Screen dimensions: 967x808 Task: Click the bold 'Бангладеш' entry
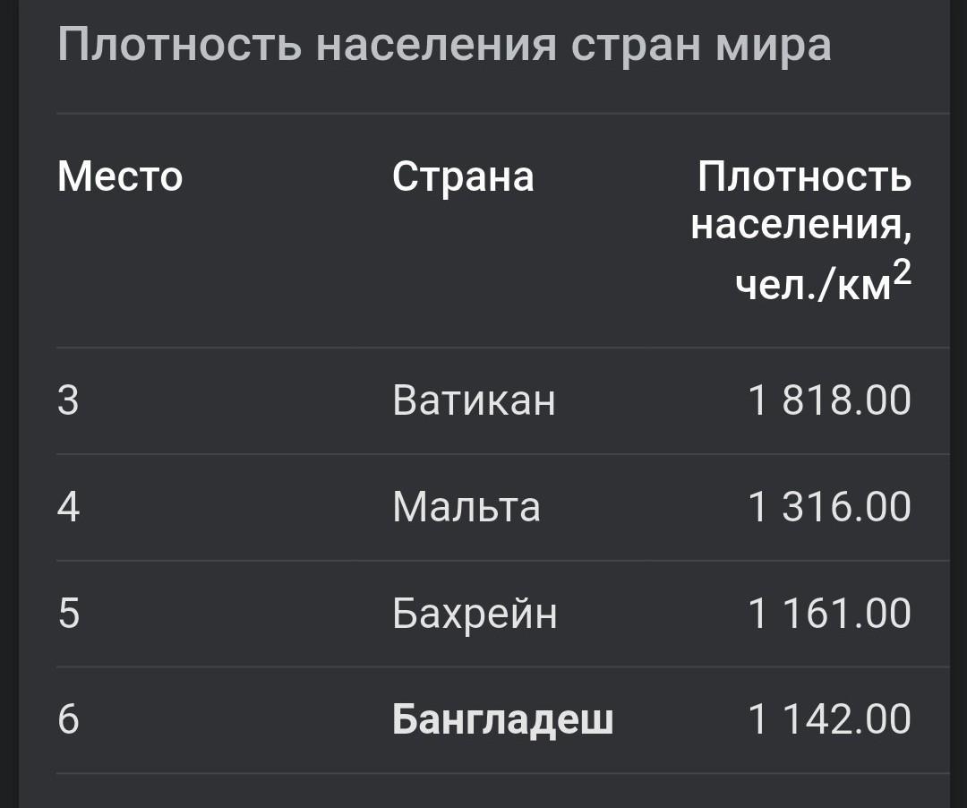point(502,719)
